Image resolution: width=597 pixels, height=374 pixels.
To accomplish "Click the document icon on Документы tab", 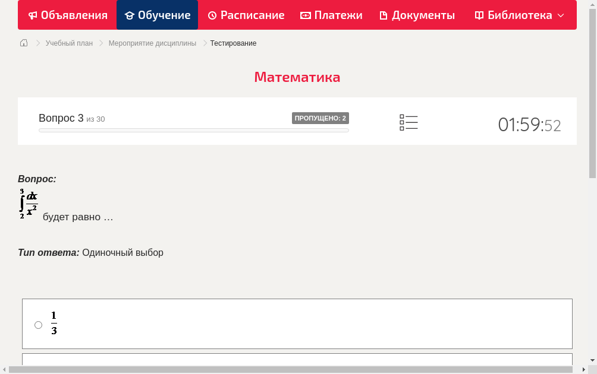I will click(384, 15).
